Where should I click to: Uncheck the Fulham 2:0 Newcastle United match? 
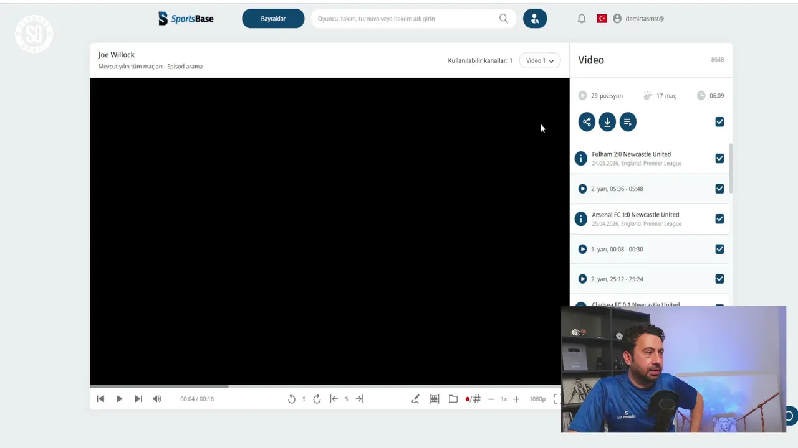point(719,159)
